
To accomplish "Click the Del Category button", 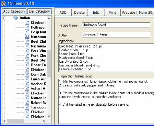I will pyautogui.click(x=39, y=11).
